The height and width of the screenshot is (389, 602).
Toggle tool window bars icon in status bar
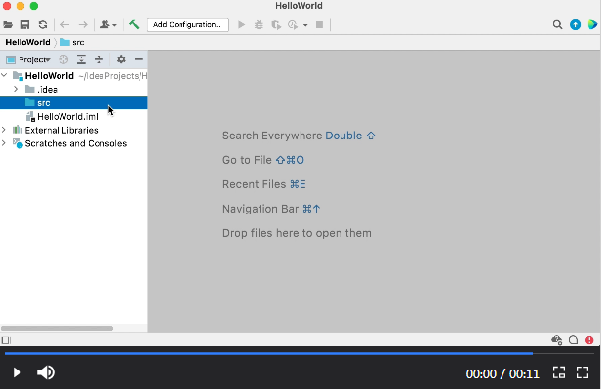click(x=6, y=340)
